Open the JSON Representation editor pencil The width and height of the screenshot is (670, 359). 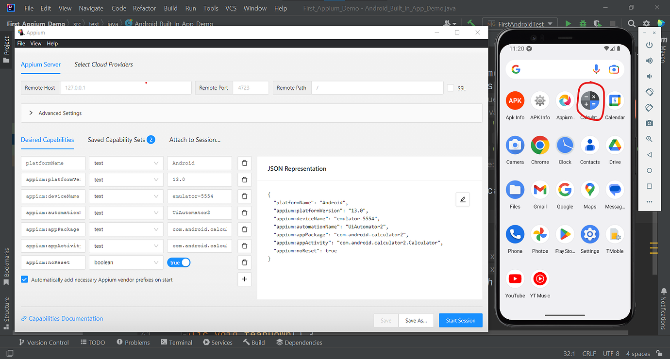[x=462, y=199]
